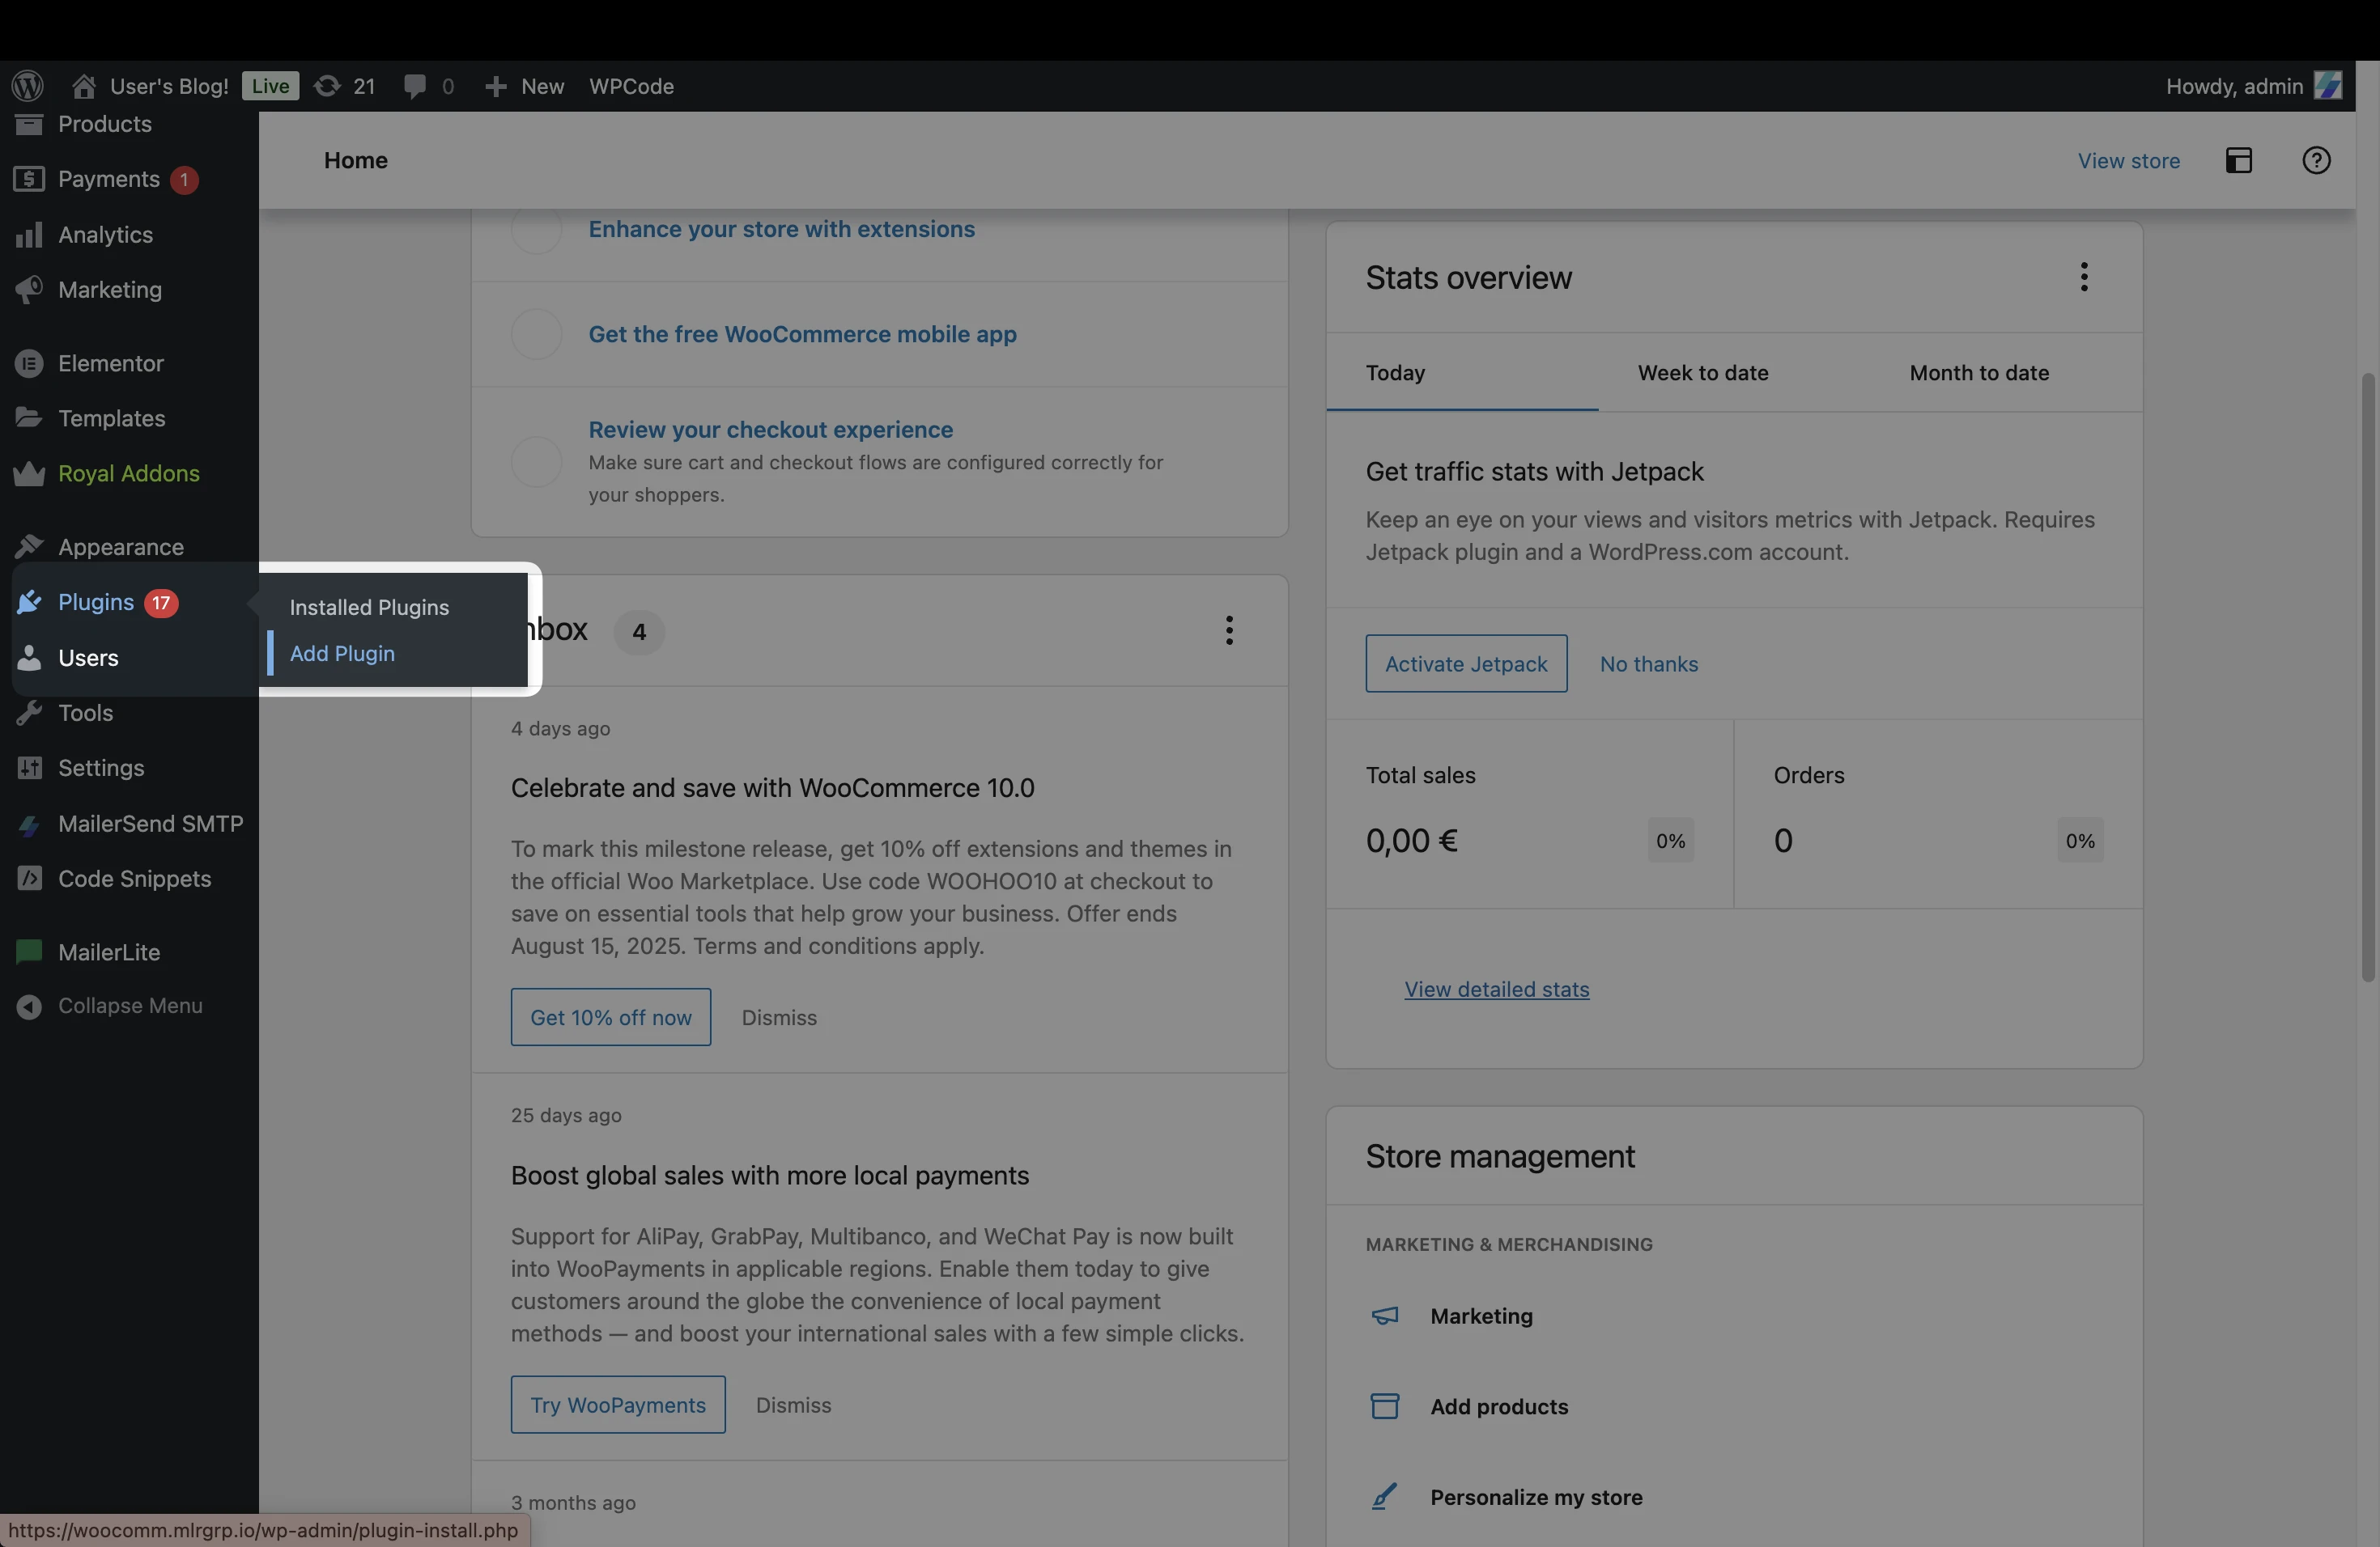Screen dimensions: 2380x1547
Task: Expand the Howdy, admin account menu
Action: (x=2253, y=86)
